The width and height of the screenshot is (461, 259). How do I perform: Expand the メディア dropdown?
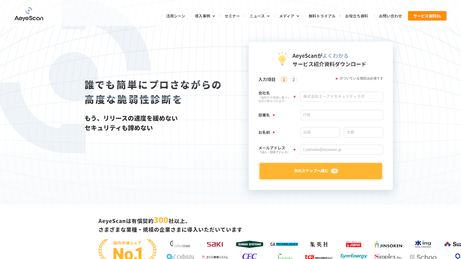coord(287,15)
